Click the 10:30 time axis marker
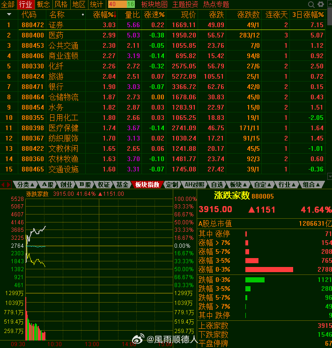 [54, 344]
